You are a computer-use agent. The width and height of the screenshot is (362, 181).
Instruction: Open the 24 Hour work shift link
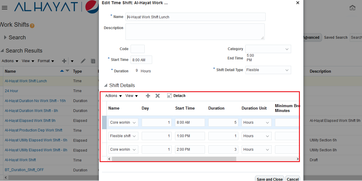[11, 91]
